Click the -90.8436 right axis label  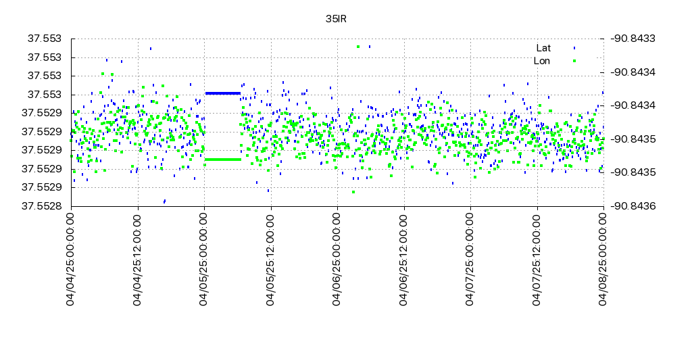coord(634,206)
